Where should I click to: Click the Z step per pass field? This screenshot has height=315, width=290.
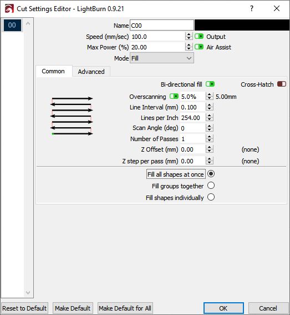(192, 161)
